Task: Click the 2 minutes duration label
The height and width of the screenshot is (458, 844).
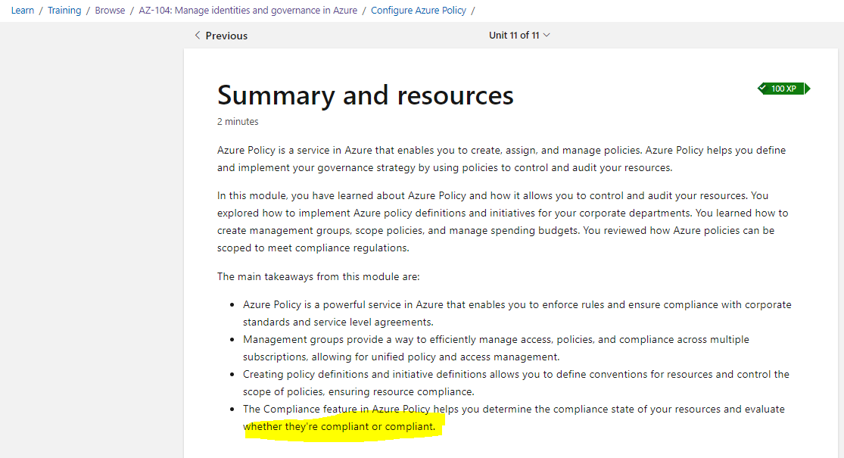Action: pyautogui.click(x=237, y=121)
